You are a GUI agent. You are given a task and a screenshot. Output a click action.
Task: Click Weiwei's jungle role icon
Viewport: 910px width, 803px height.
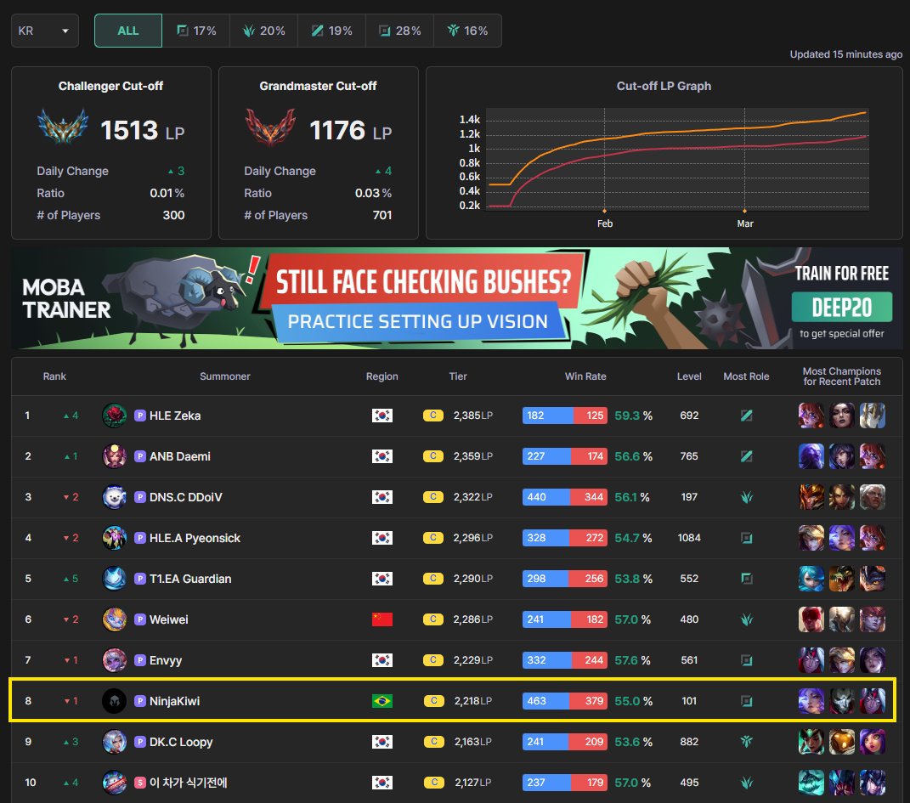pyautogui.click(x=746, y=619)
